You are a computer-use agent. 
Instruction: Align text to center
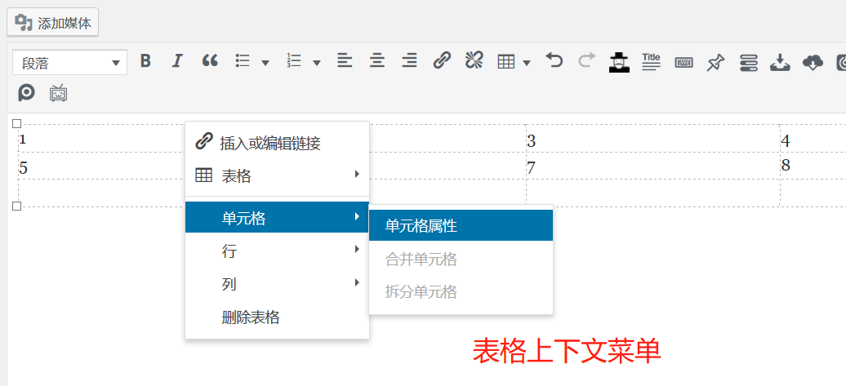point(376,61)
